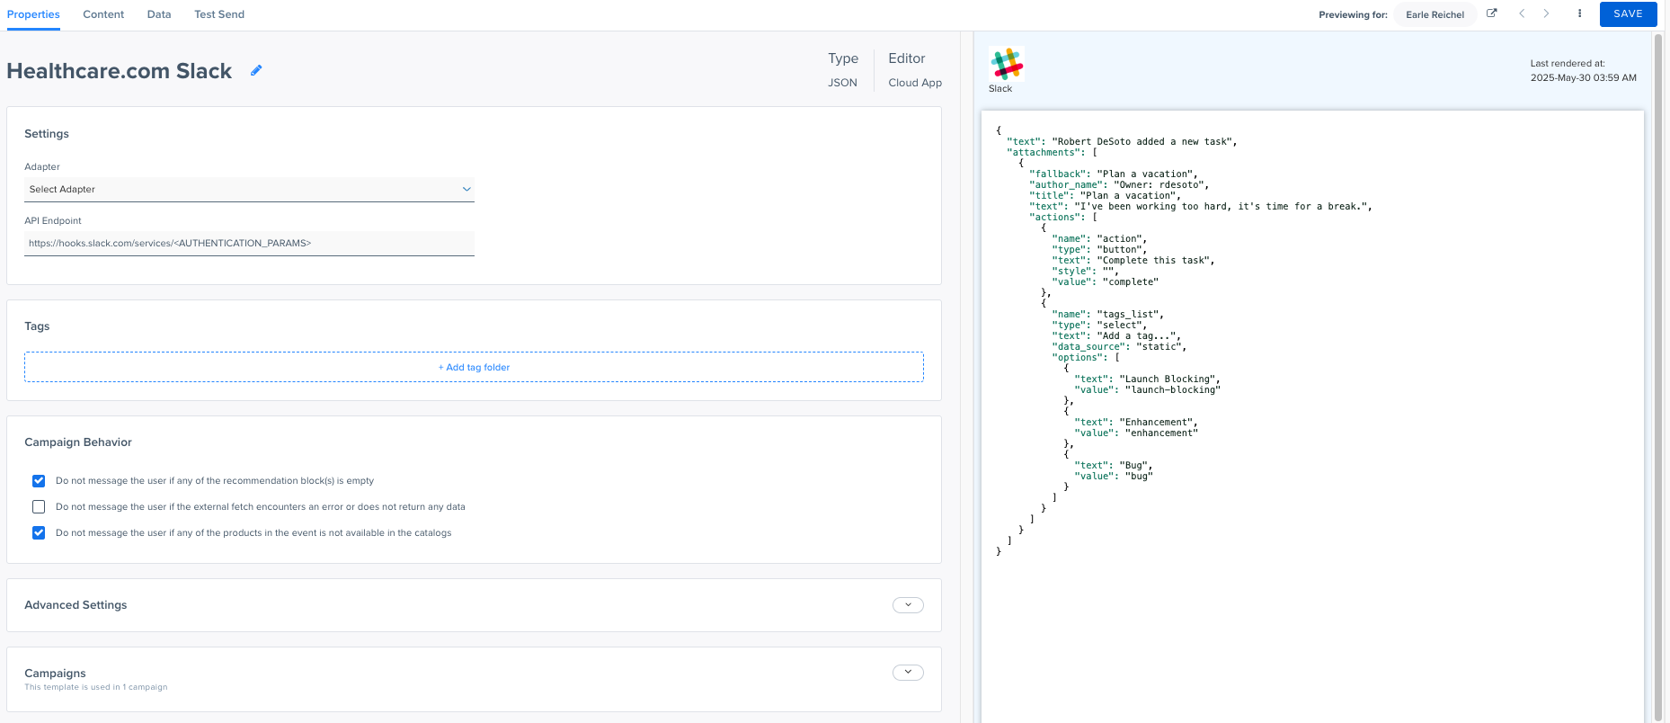
Task: Click the API Endpoint input field
Action: click(x=249, y=244)
